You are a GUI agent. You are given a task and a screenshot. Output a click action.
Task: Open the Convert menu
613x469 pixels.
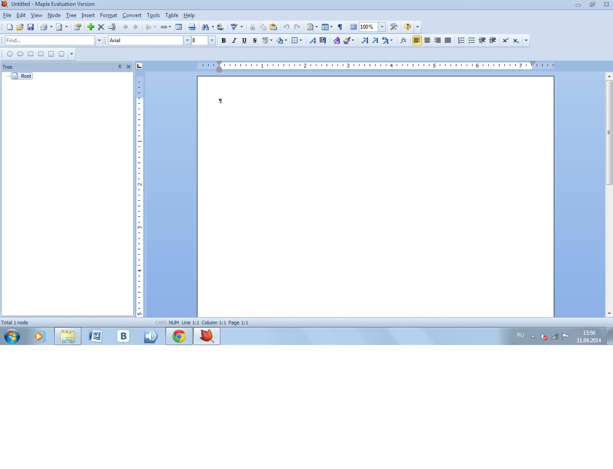click(131, 15)
